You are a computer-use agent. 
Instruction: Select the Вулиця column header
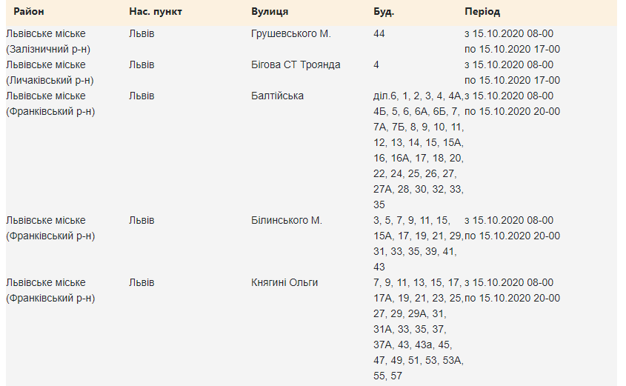point(270,12)
